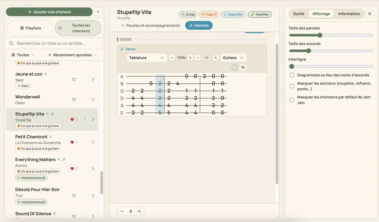379x222 pixels.
Task: Click the Importée badge
Action: [233, 15]
